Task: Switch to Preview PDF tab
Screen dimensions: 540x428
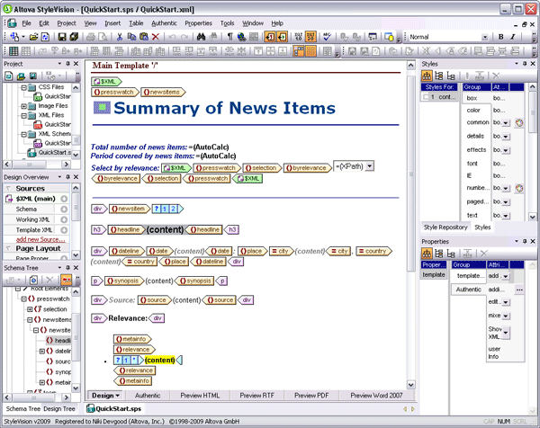Action: pyautogui.click(x=311, y=396)
